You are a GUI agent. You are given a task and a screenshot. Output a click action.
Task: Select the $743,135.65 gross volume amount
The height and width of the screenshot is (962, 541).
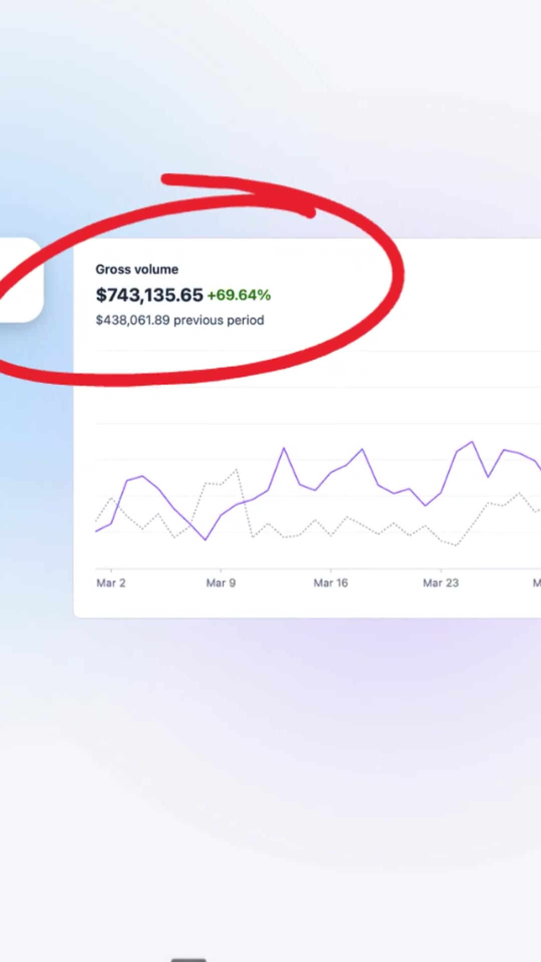pyautogui.click(x=149, y=295)
